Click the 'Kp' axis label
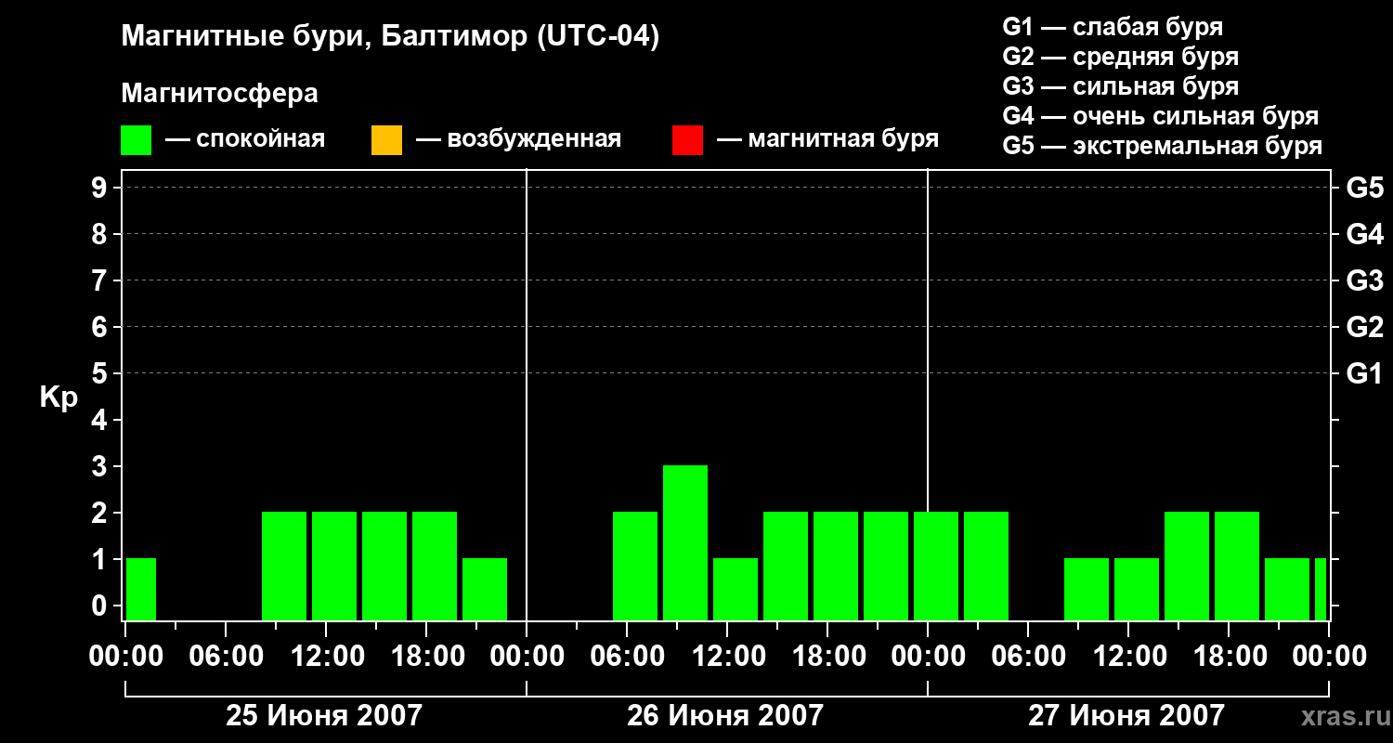The width and height of the screenshot is (1393, 743). 59,398
